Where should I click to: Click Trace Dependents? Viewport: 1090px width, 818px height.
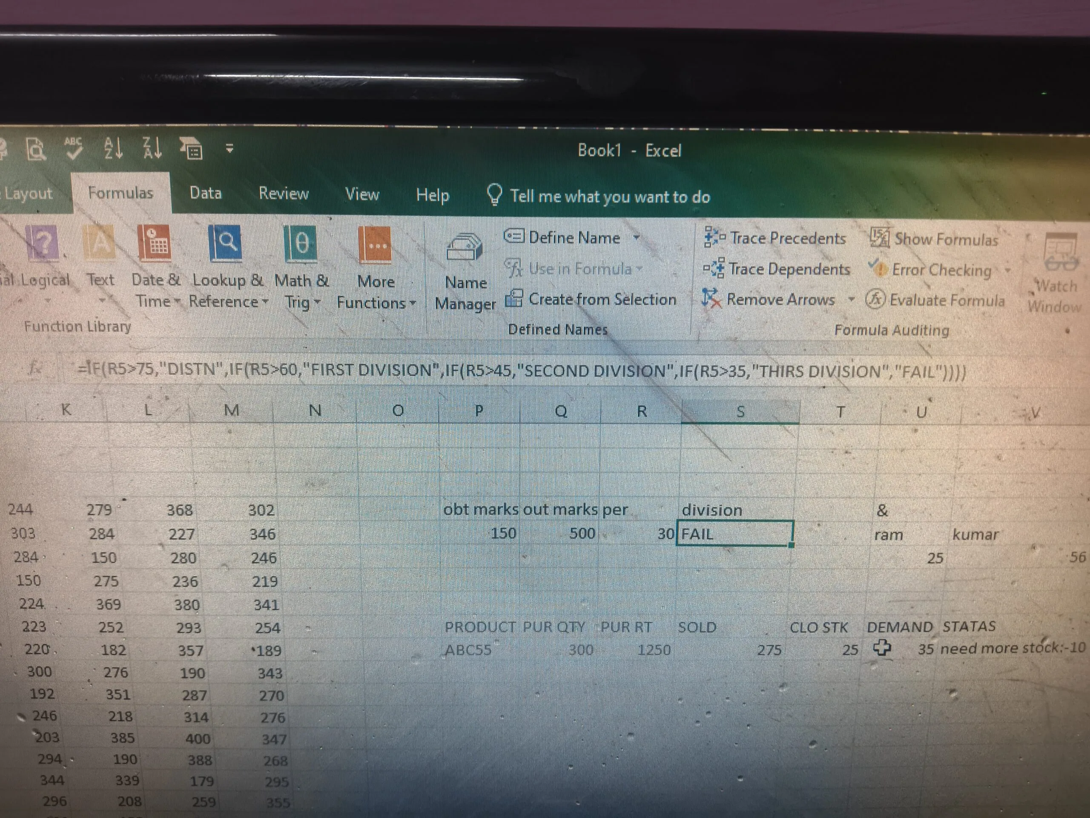[x=777, y=269]
